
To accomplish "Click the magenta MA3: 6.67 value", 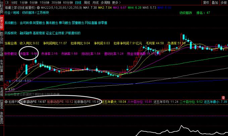I will click(119, 8).
